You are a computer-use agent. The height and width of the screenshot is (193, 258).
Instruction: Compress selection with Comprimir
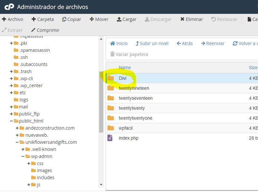(x=45, y=30)
